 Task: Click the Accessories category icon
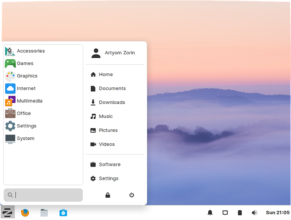tap(10, 51)
